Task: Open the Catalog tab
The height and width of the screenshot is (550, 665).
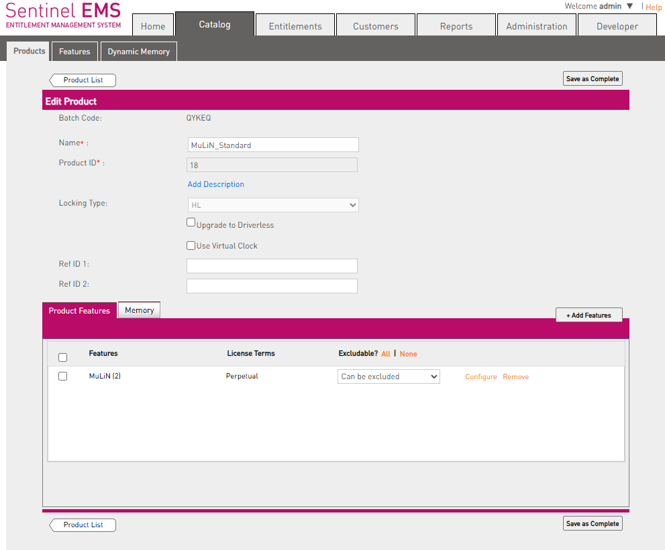Action: pyautogui.click(x=215, y=24)
